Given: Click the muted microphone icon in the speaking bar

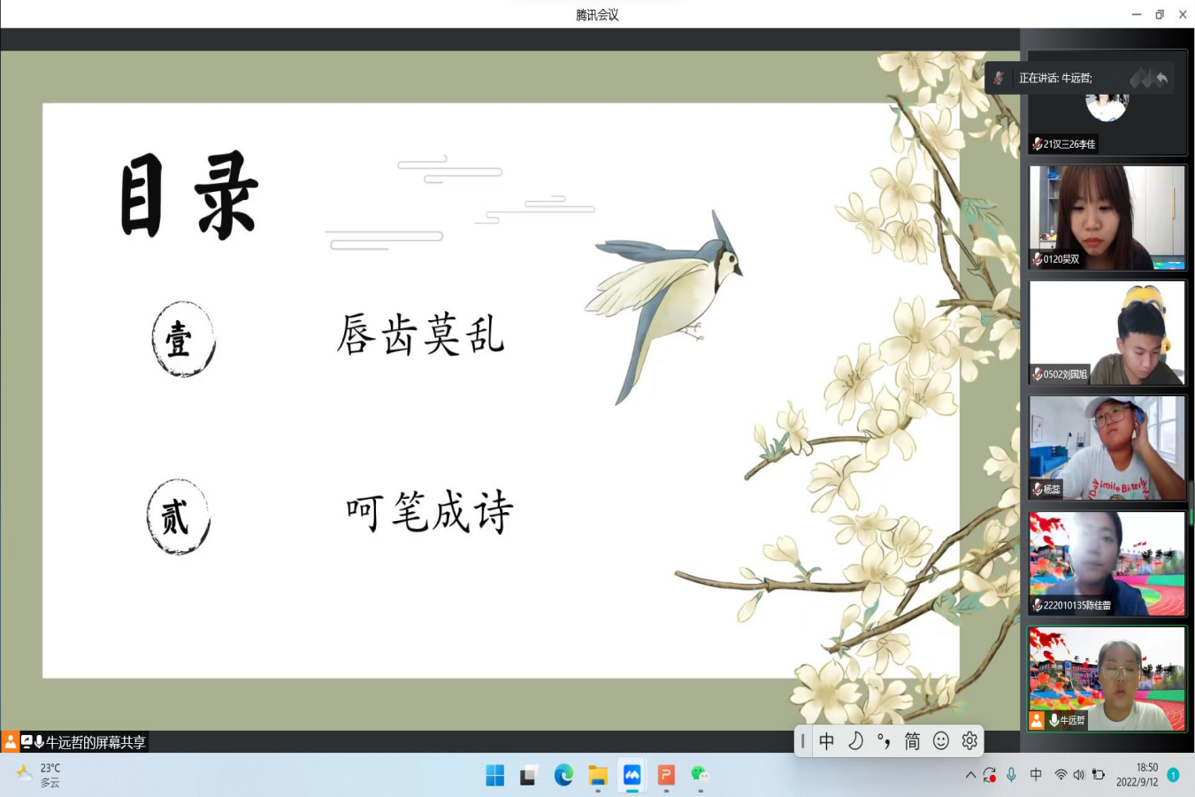Looking at the screenshot, I should tap(999, 78).
